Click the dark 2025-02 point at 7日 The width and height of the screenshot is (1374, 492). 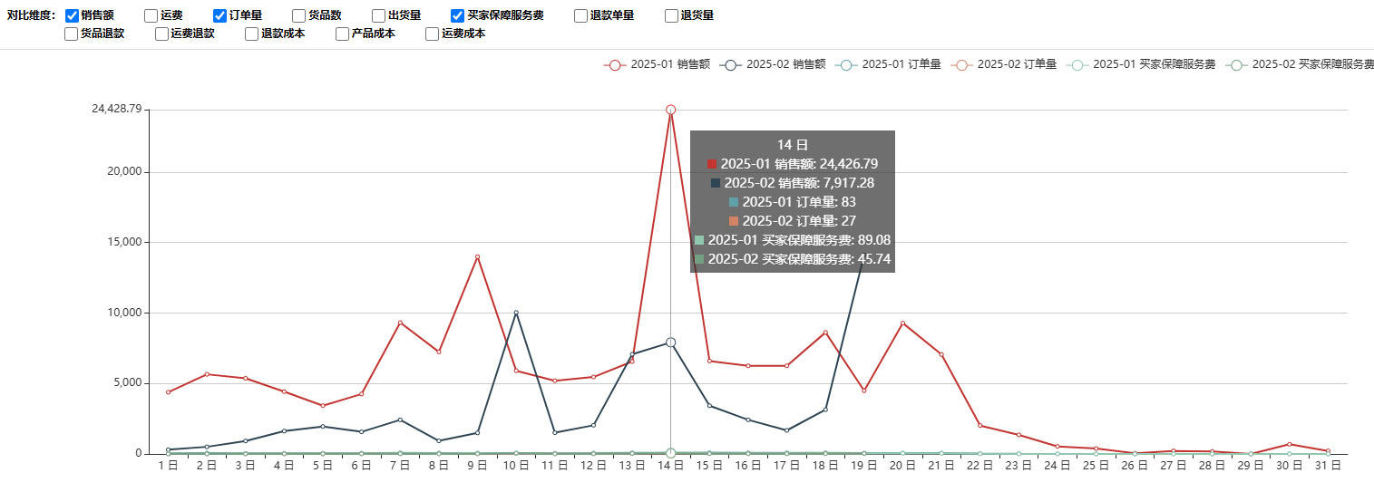point(400,420)
